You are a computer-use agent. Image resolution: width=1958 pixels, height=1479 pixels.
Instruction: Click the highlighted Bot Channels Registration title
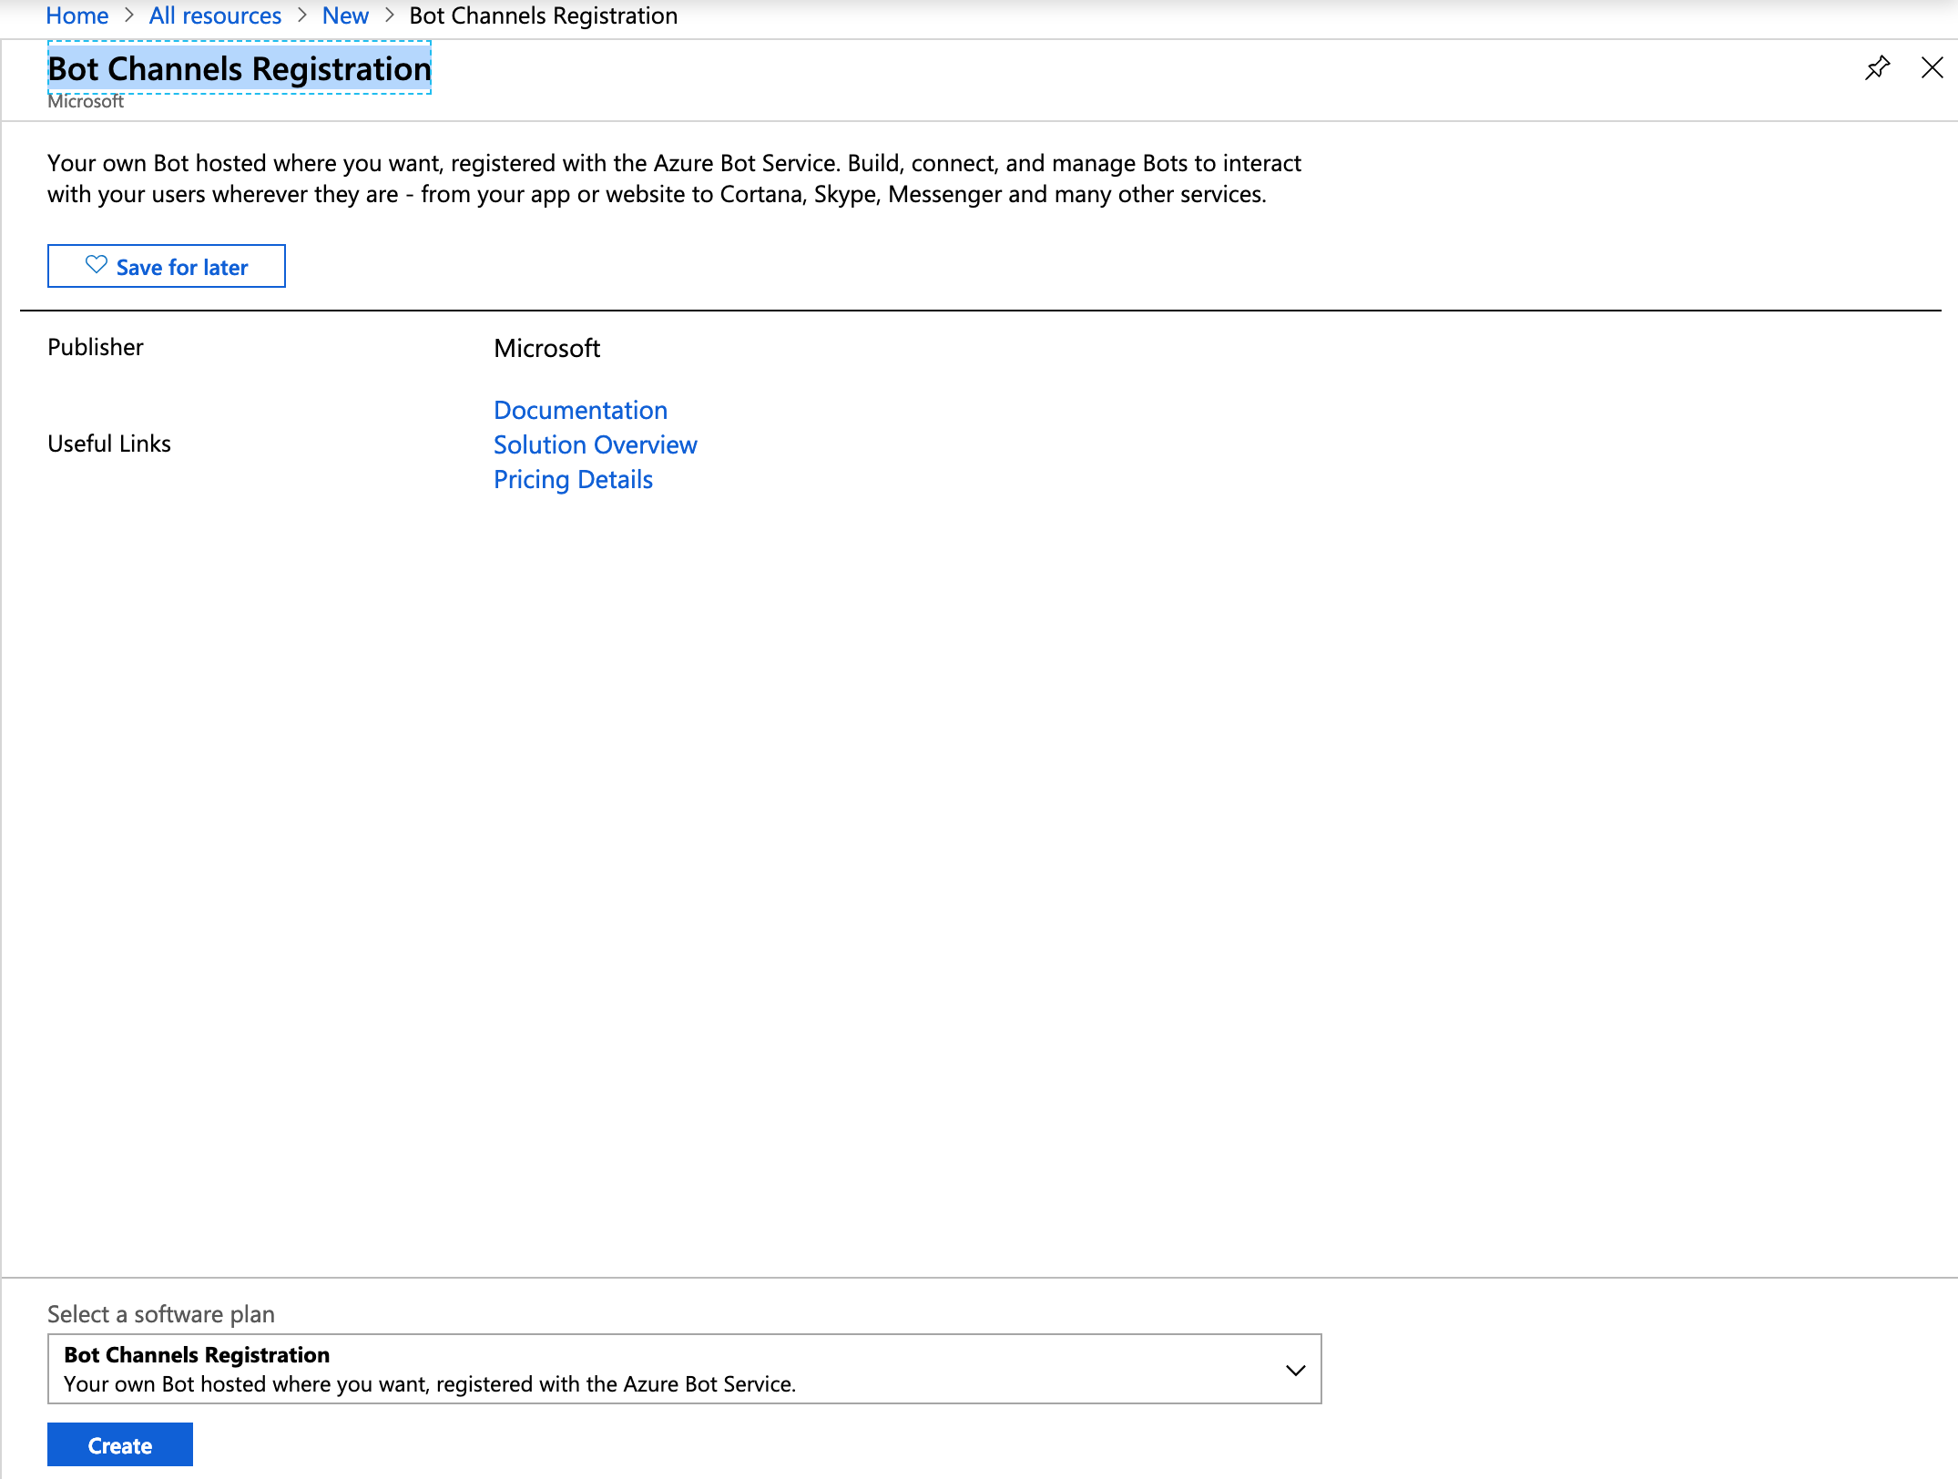[240, 68]
